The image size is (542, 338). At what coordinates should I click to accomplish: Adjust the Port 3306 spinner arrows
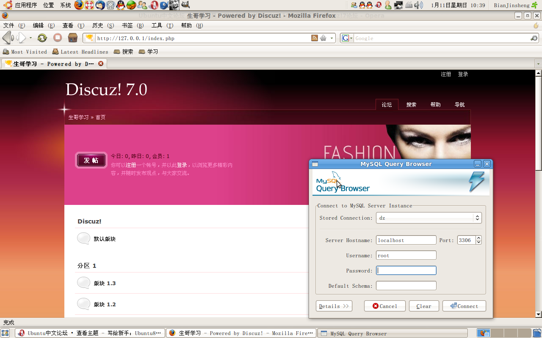point(478,240)
